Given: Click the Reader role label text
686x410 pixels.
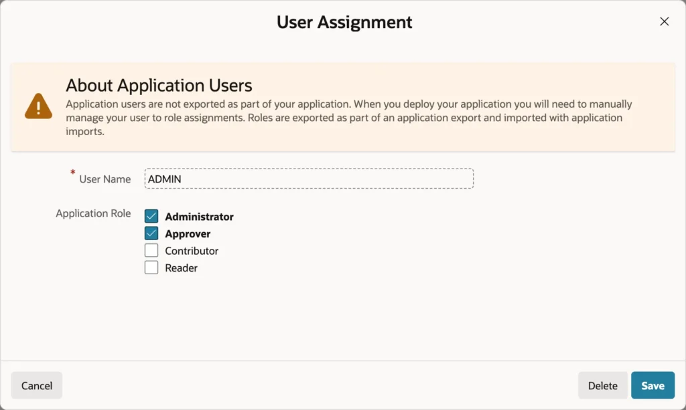Looking at the screenshot, I should [181, 268].
